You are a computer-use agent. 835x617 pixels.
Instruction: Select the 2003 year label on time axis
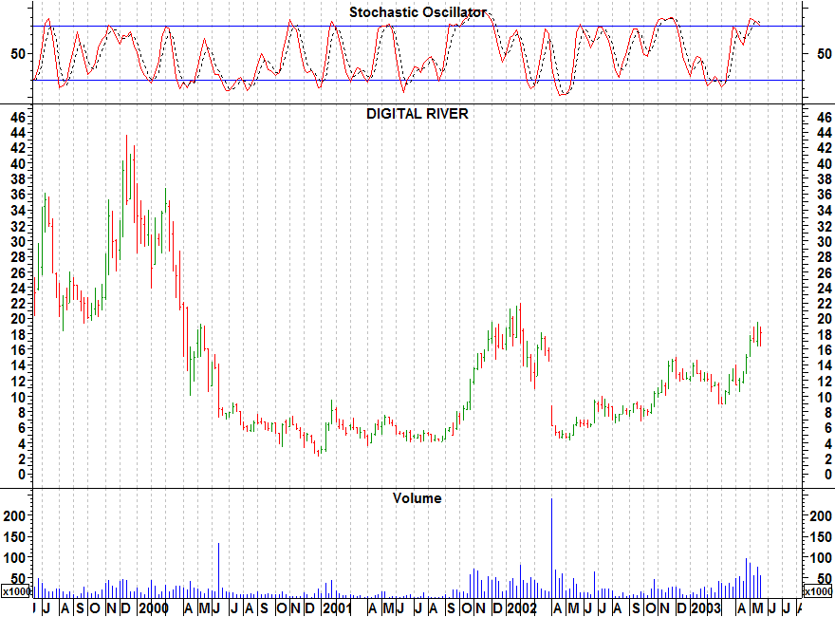click(706, 608)
